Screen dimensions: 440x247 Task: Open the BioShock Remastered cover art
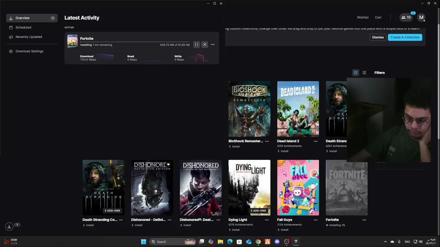[x=250, y=109]
